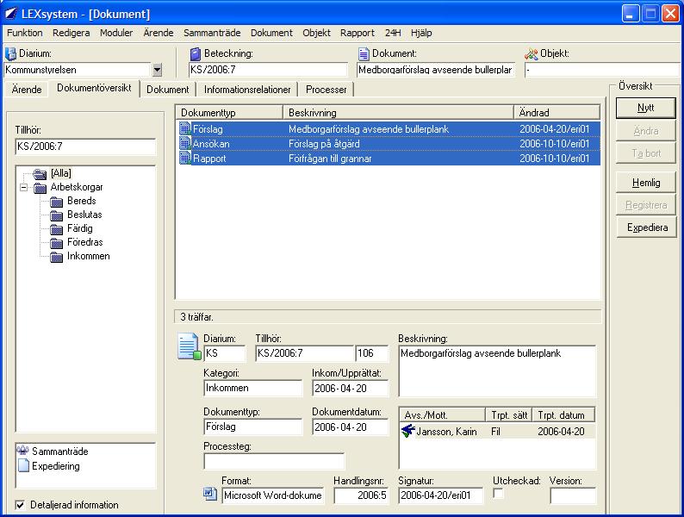Click the Registrera button
Image resolution: width=684 pixels, height=517 pixels.
(645, 204)
